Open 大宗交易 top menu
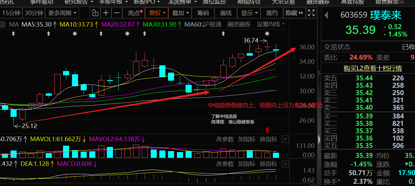The image size is (415, 186). coord(283,2)
